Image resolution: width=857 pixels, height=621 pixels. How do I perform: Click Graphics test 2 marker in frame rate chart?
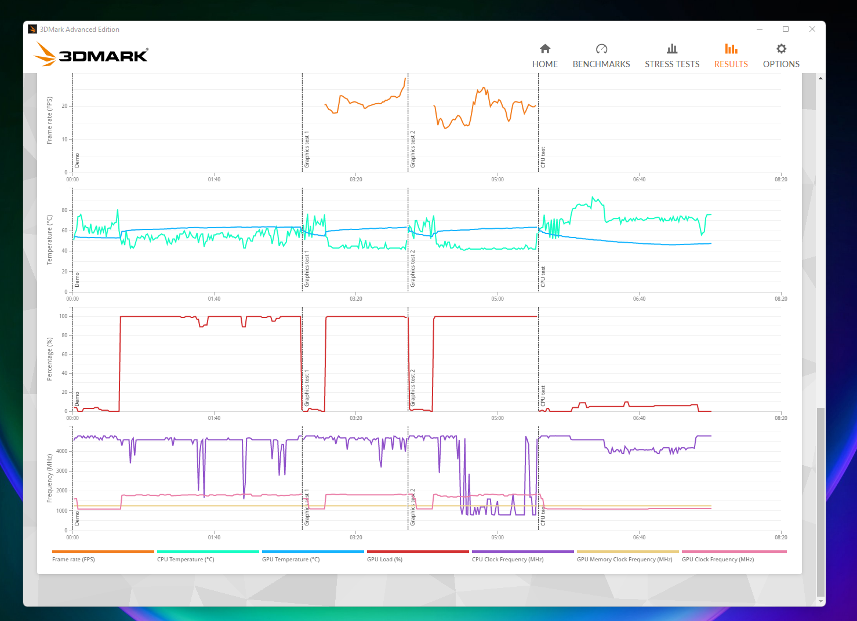point(413,149)
